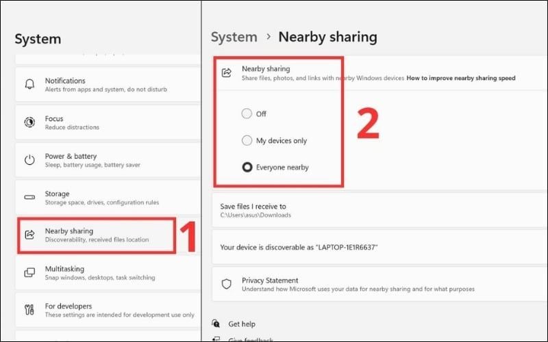The image size is (548, 342).
Task: Open Notifications settings page
Action: click(103, 85)
